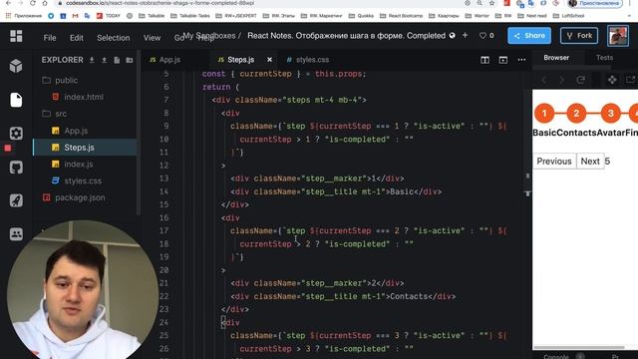Select the Tests tab
Image resolution: width=638 pixels, height=359 pixels.
pyautogui.click(x=604, y=58)
